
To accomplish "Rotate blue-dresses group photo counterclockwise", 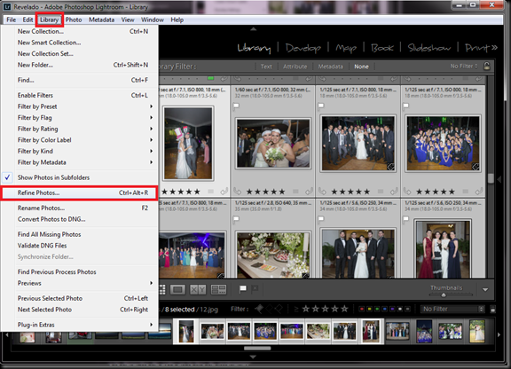I will pyautogui.click(x=407, y=192).
